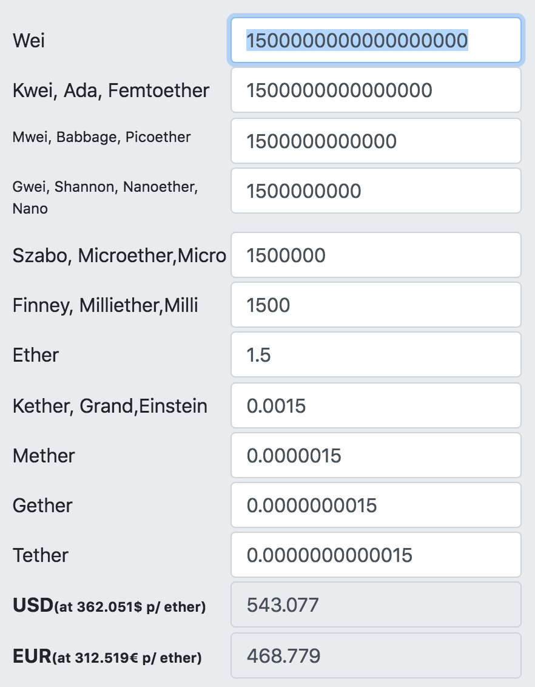Click the Gether label text
535x687 pixels.
[42, 506]
